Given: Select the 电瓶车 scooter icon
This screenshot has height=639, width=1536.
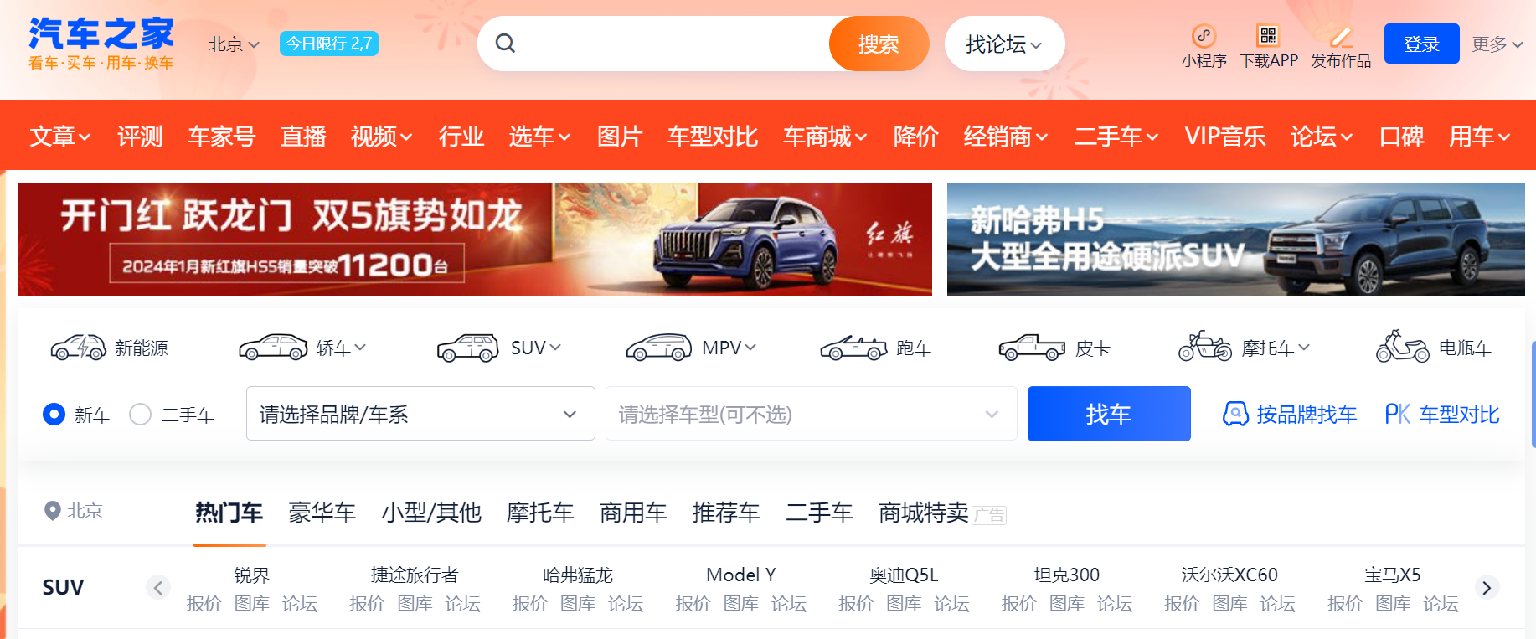Looking at the screenshot, I should (1402, 346).
